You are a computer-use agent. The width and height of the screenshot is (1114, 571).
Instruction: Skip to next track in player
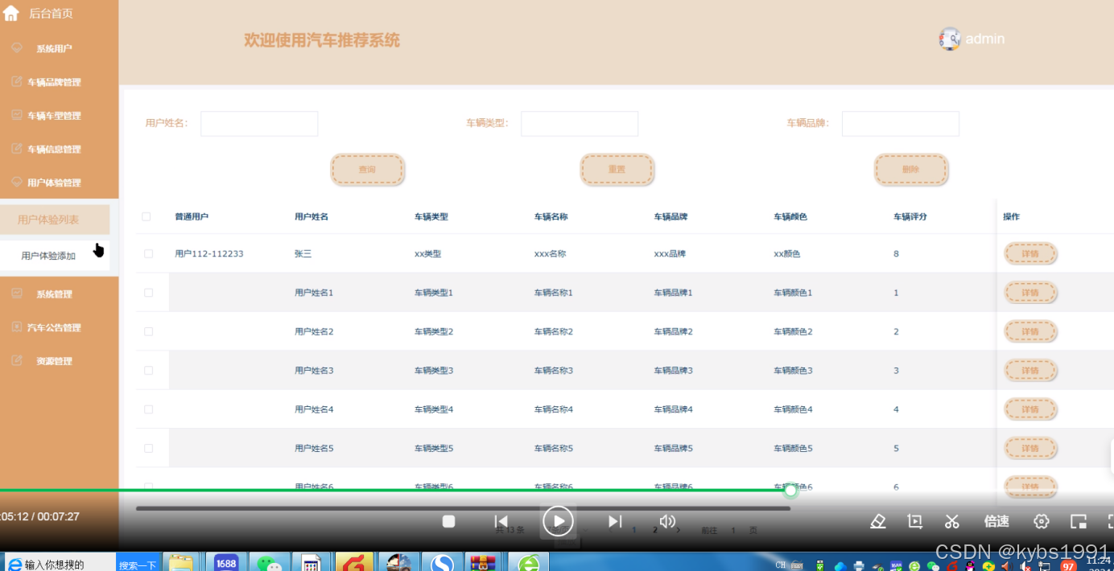click(615, 521)
